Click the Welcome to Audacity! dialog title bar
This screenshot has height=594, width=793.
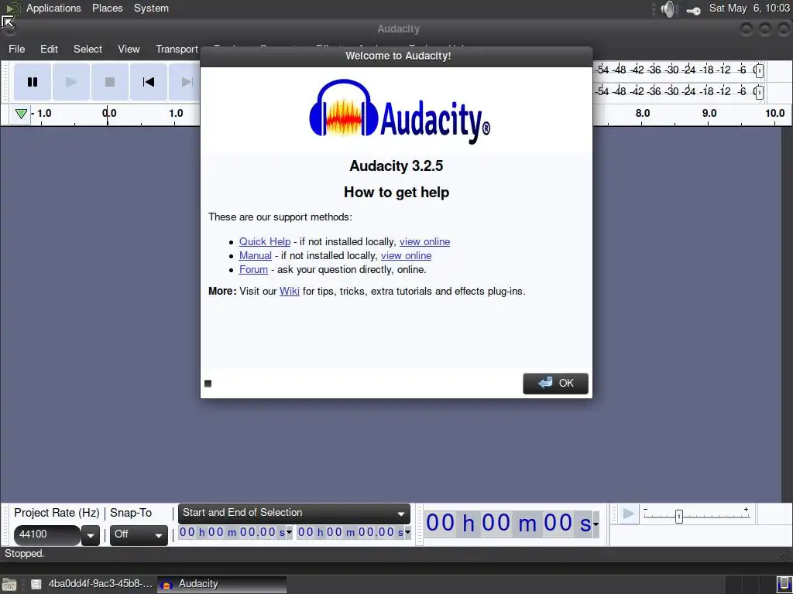[396, 56]
